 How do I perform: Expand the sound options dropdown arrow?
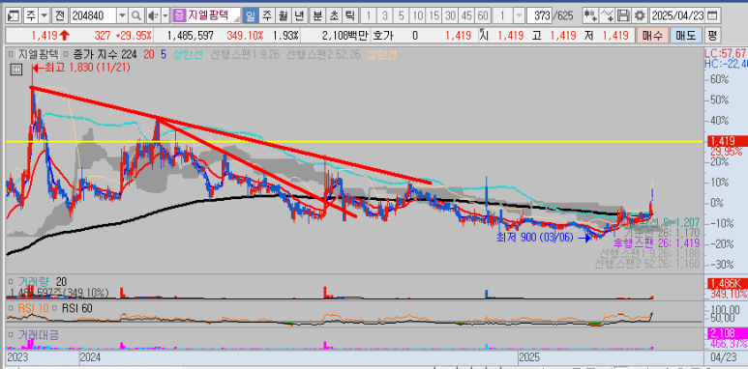(x=165, y=15)
